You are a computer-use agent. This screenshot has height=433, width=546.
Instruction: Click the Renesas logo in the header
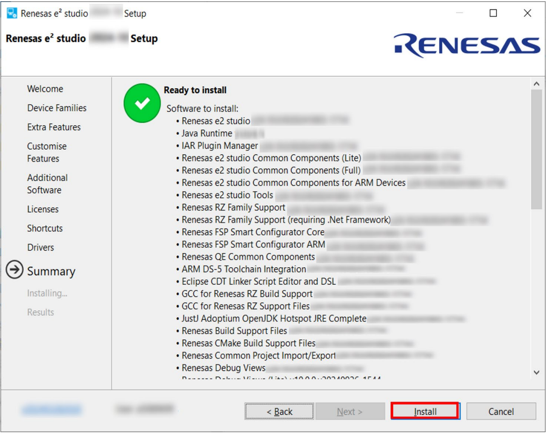pos(467,45)
